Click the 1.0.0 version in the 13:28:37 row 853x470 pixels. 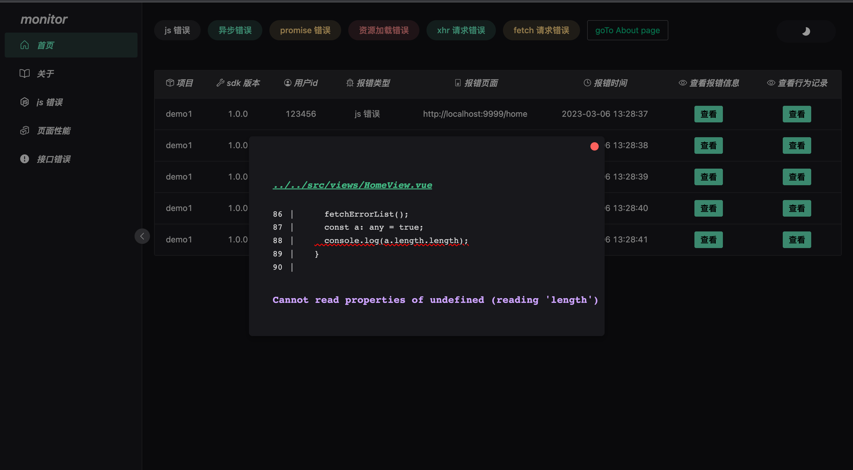(238, 114)
